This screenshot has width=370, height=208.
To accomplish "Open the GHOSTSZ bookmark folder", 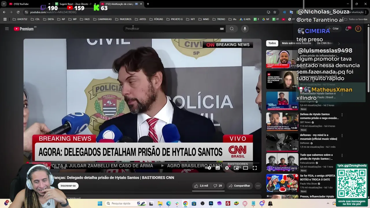I will pos(20,19).
